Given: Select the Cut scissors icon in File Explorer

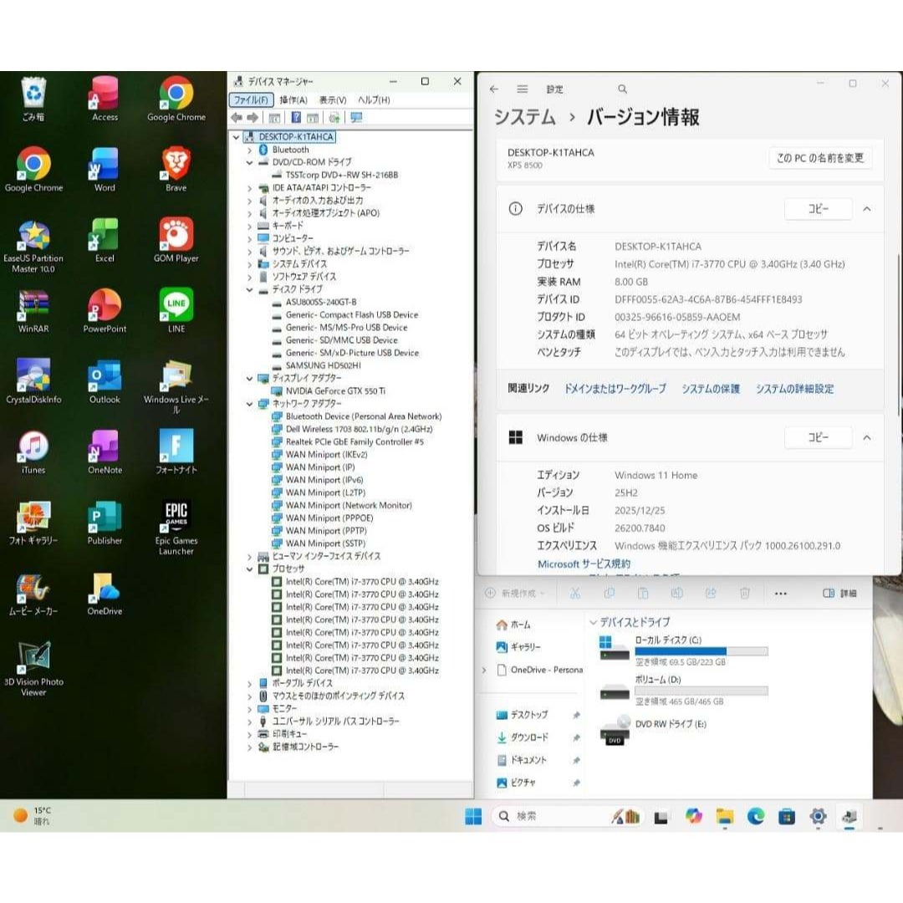Looking at the screenshot, I should [575, 594].
